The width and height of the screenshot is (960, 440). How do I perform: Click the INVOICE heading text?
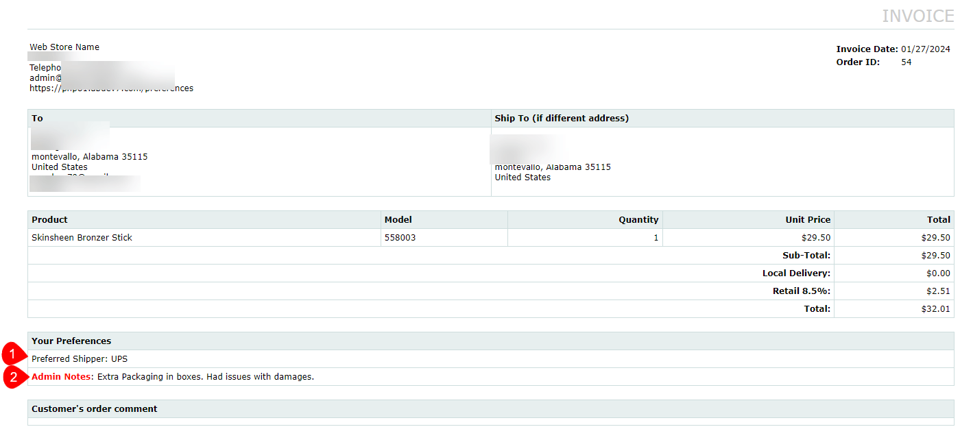(917, 16)
